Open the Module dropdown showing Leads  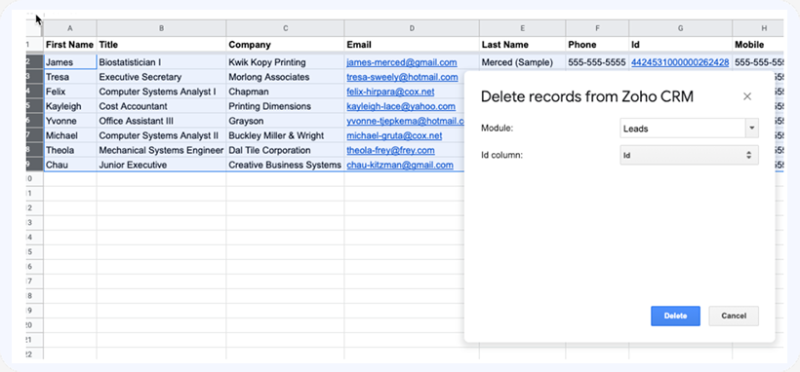[x=689, y=129]
